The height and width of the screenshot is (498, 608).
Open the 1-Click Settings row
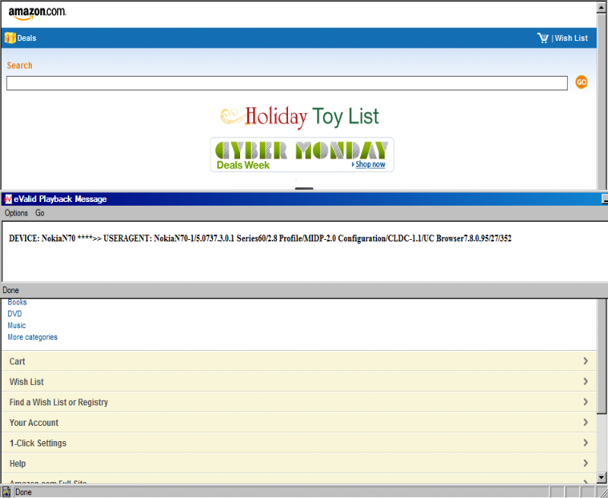point(299,443)
